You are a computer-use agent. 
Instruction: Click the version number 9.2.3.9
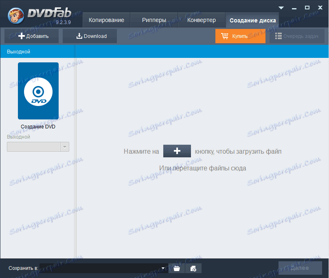(63, 22)
